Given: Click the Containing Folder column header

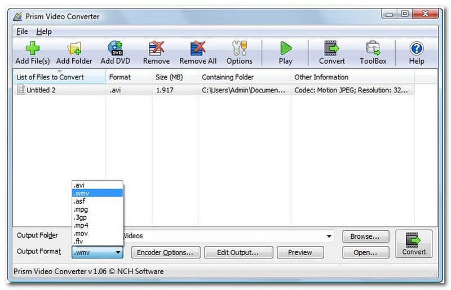Looking at the screenshot, I should (244, 77).
